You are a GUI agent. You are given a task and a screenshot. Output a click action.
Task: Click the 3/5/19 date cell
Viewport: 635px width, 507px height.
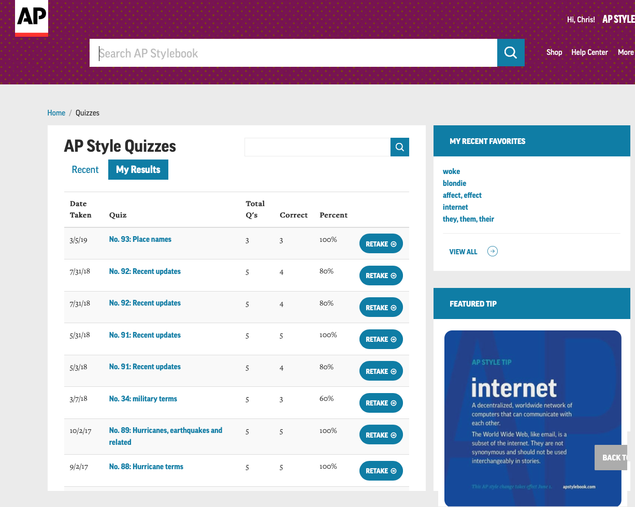tap(78, 240)
